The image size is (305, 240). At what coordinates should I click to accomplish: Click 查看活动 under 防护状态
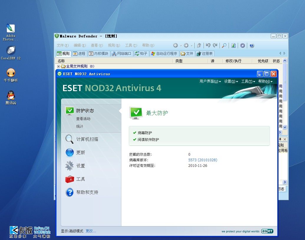[x=83, y=119]
